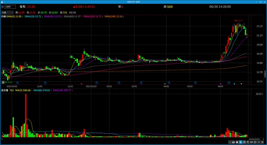Click the tallest red volume bar
Viewport: 267px width, 145px height.
[x=26, y=115]
